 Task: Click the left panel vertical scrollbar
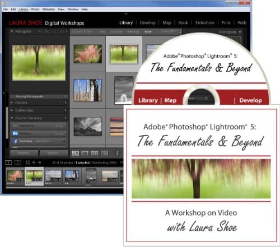tap(7, 122)
